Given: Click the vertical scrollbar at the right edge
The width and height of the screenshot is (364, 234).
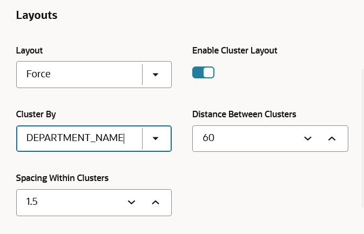Looking at the screenshot, I should coord(362,138).
